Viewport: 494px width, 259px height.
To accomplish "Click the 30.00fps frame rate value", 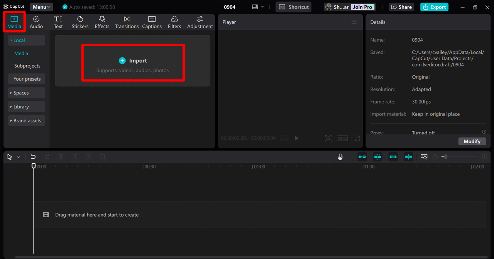I will pyautogui.click(x=421, y=102).
